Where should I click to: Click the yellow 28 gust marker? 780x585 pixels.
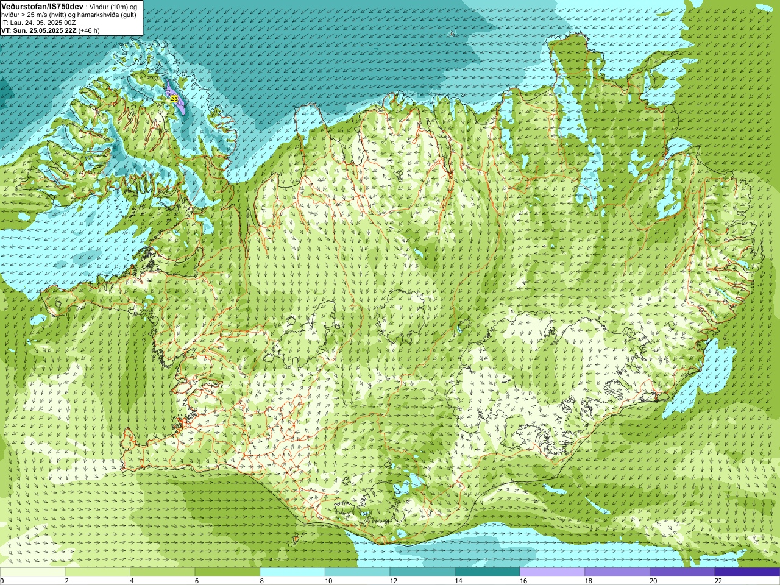[x=174, y=99]
